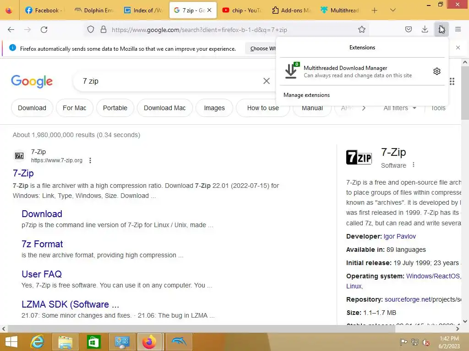Screen dimensions: 469x351
Task: Open the Downloads panel arrow
Action: coord(425,29)
